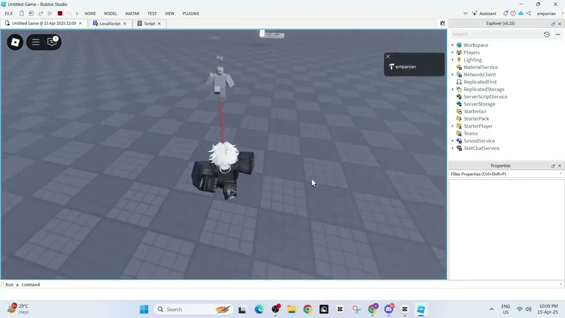Open the Explorer three-dots options menu

point(558,34)
